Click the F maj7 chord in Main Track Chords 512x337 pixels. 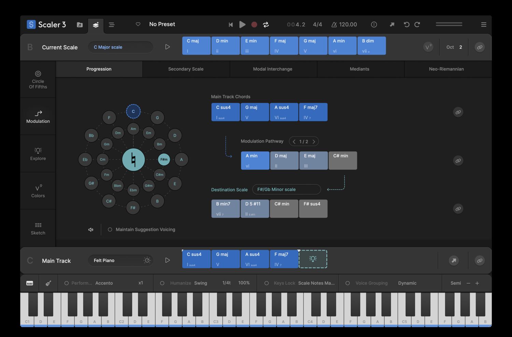click(313, 112)
